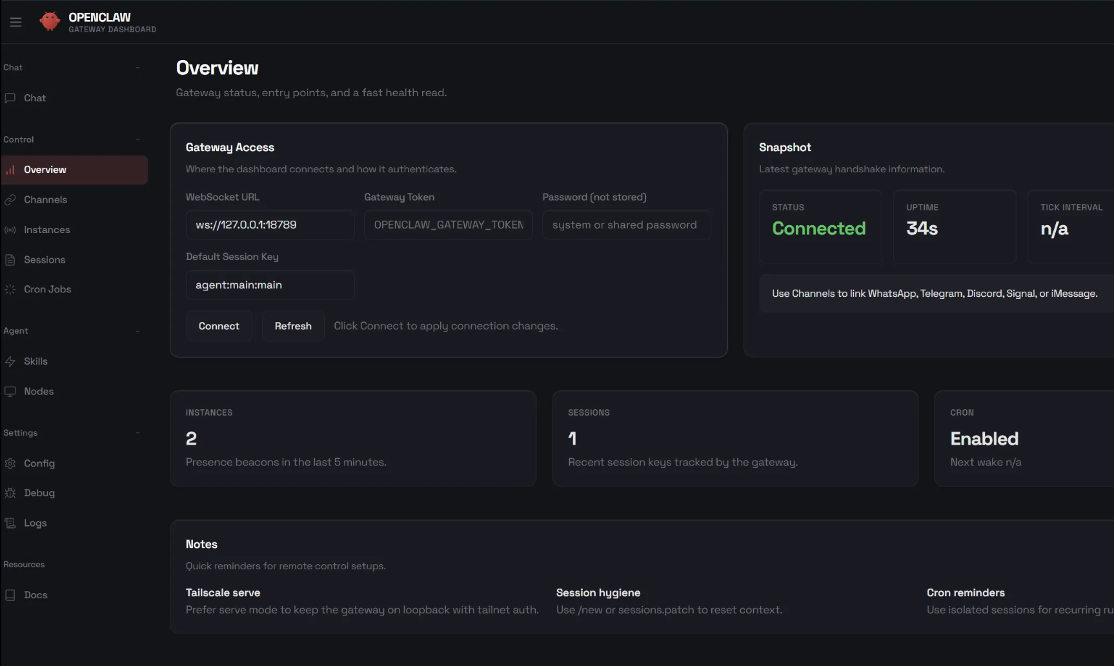Go to Channels page
1114x666 pixels.
click(x=74, y=200)
